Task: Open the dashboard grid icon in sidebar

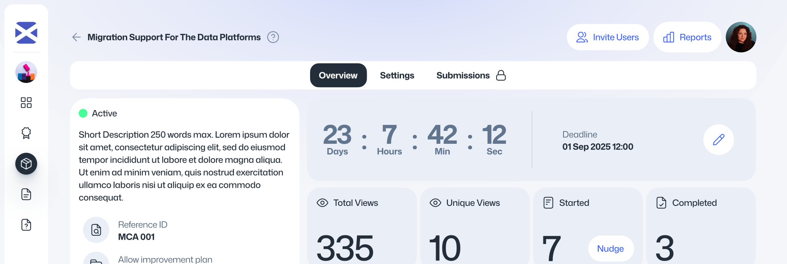Action: [26, 103]
